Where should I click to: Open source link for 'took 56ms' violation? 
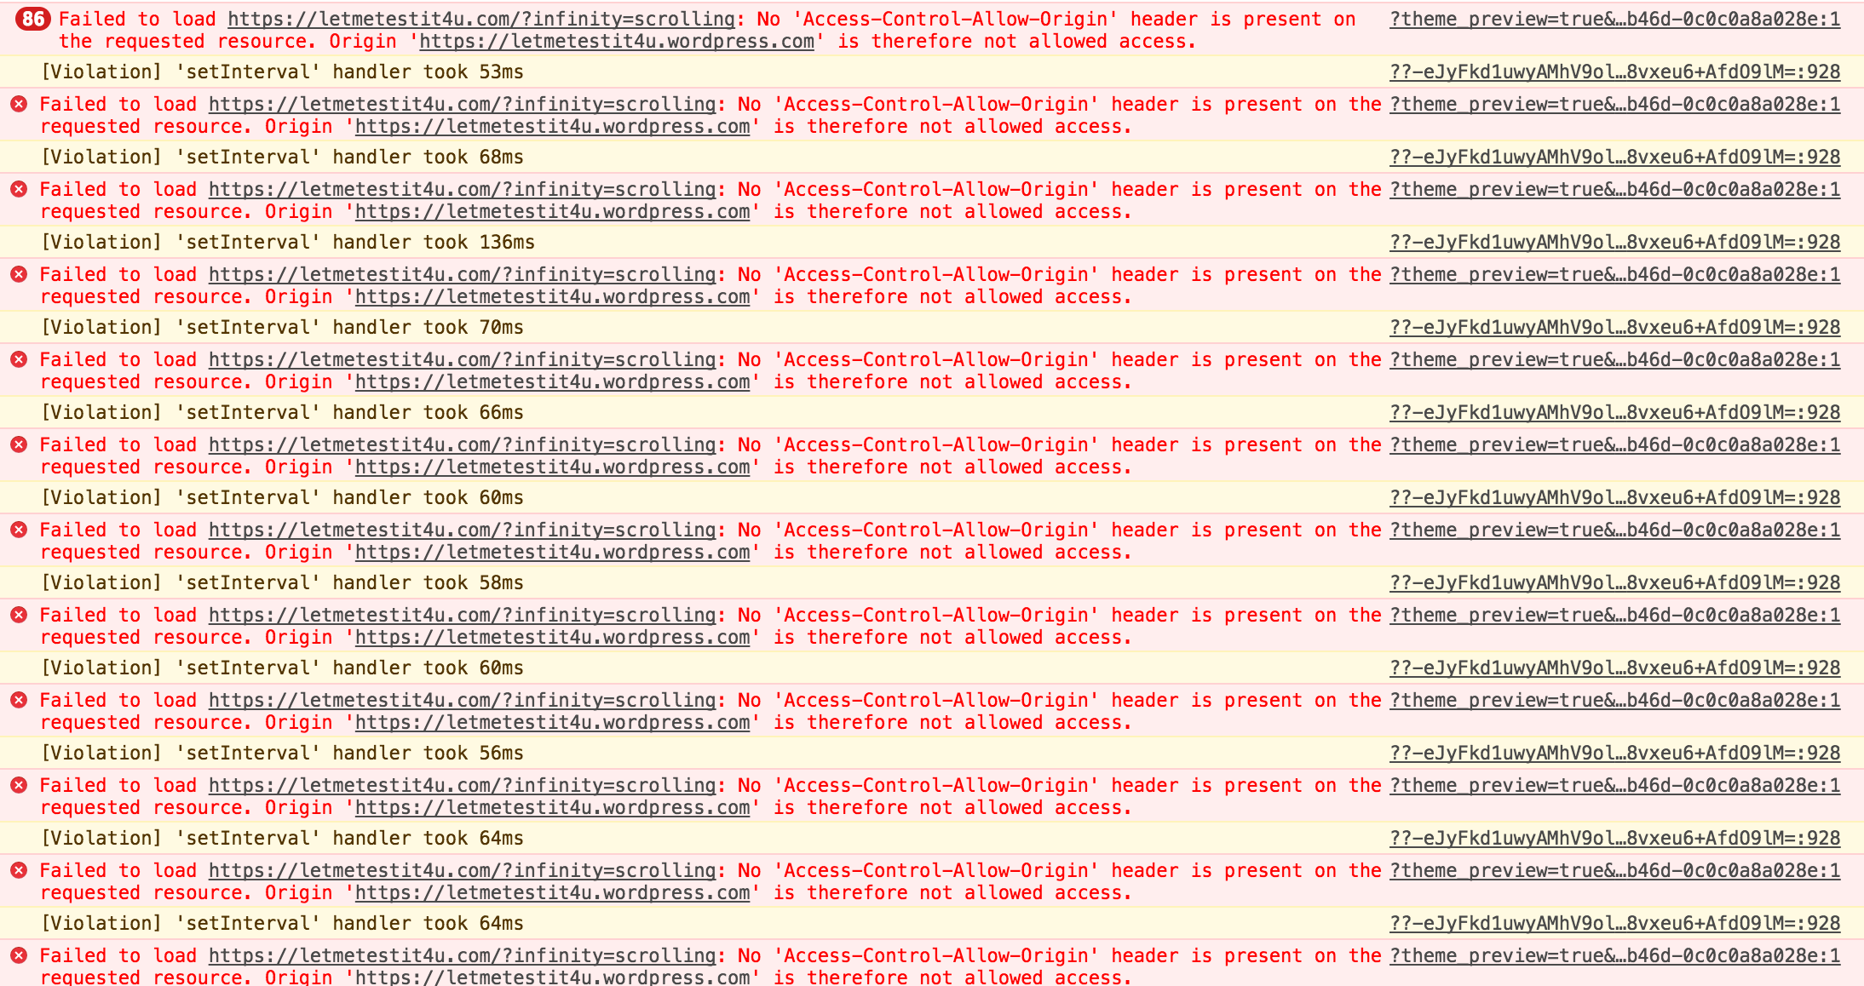click(1614, 753)
